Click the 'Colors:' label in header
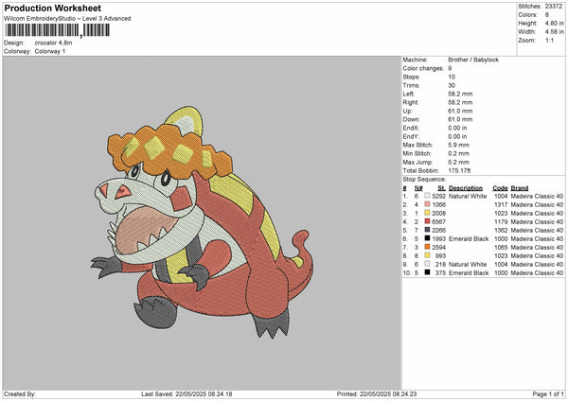Screen dimensions: 568x401 (527, 15)
